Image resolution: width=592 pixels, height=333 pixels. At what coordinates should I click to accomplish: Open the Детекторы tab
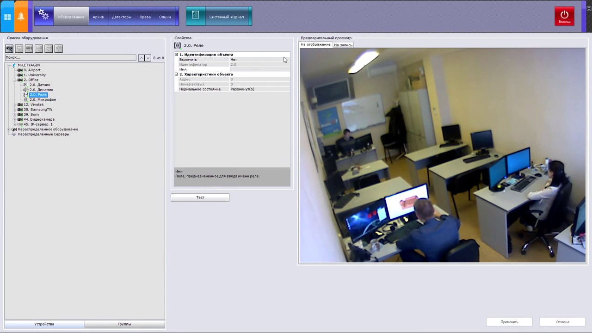coord(122,17)
